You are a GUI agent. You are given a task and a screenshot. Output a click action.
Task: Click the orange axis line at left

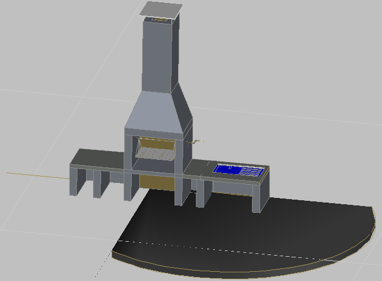35,174
